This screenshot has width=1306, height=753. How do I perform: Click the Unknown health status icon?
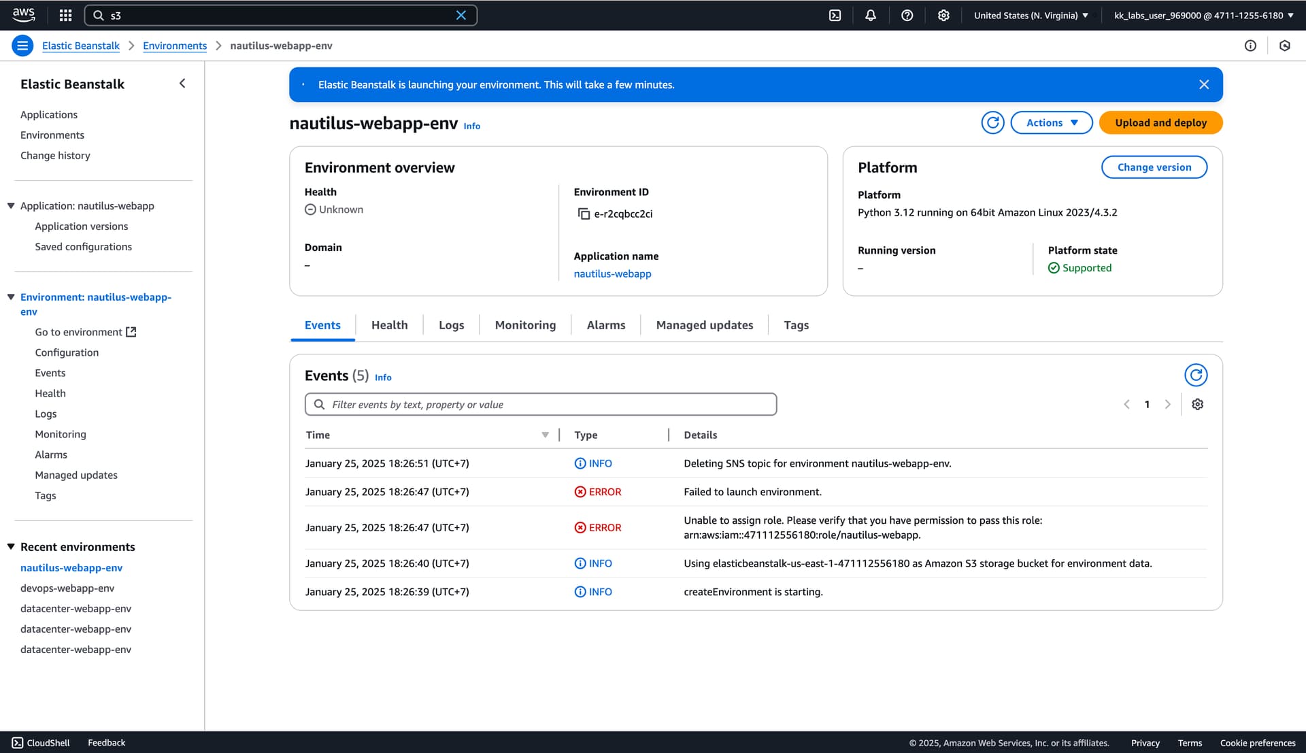[x=310, y=210]
